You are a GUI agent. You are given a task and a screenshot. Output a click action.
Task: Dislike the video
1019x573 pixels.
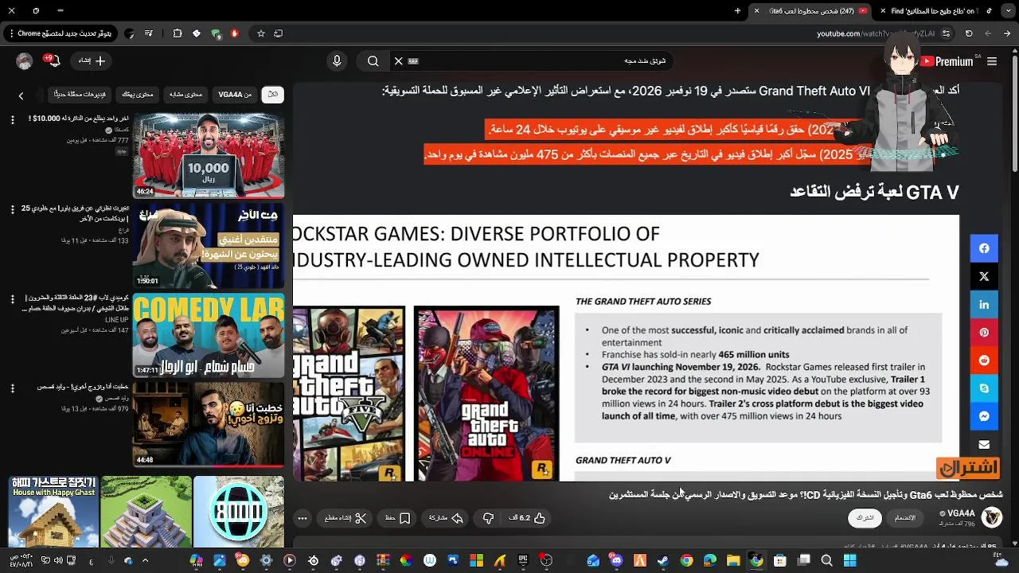[488, 518]
